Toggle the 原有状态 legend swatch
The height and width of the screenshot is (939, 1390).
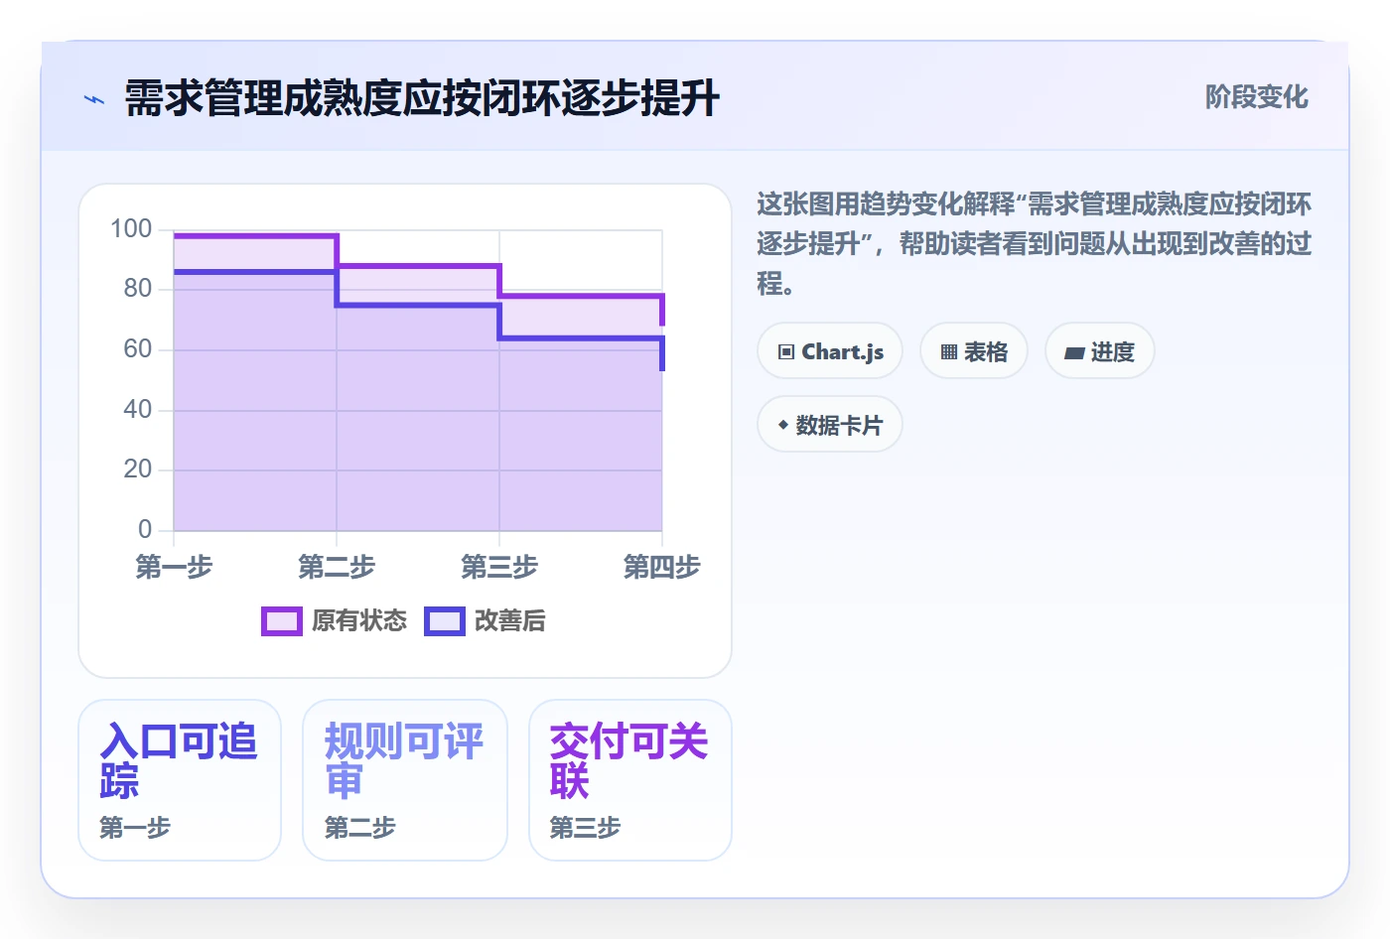(x=282, y=621)
